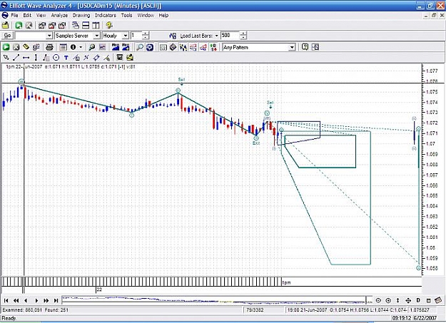The image size is (446, 323).
Task: Click the tile windows horizontally icon
Action: pyautogui.click(x=86, y=25)
